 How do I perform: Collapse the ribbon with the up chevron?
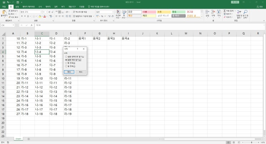click(264, 21)
